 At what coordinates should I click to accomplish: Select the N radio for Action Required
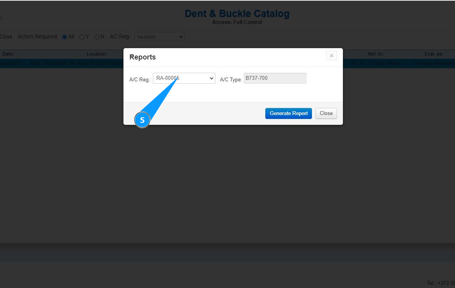click(97, 37)
